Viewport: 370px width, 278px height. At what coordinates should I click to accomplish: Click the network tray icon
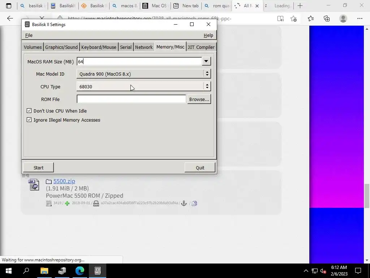pyautogui.click(x=315, y=271)
